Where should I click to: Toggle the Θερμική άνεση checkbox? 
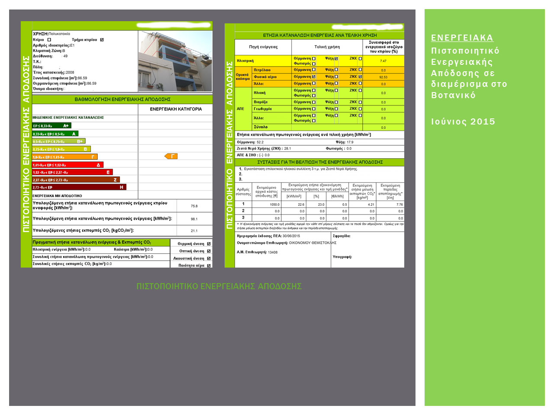tap(209, 244)
